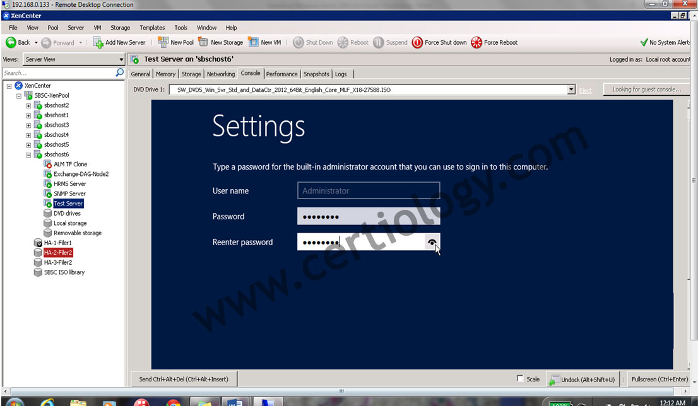698x406 pixels.
Task: Open the Tools menu
Action: point(180,28)
